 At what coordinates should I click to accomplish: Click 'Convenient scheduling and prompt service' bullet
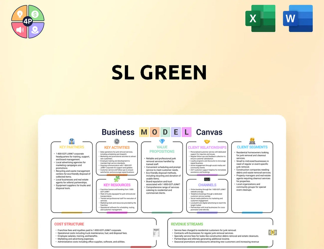(x=162, y=169)
